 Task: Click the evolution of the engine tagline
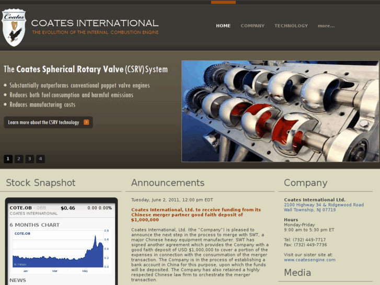(95, 32)
